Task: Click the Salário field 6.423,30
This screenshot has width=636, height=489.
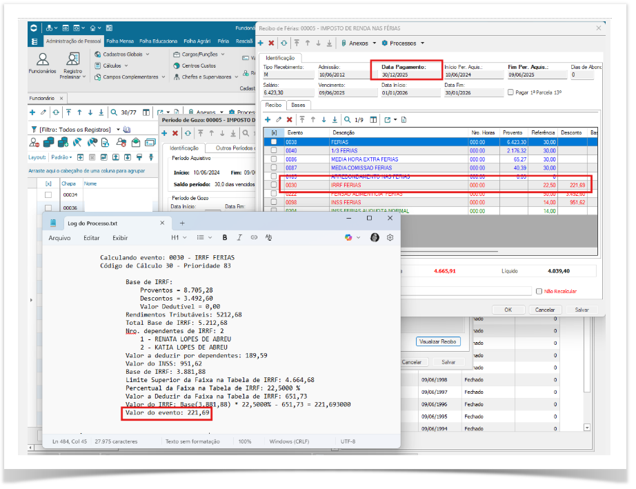Action: point(288,93)
